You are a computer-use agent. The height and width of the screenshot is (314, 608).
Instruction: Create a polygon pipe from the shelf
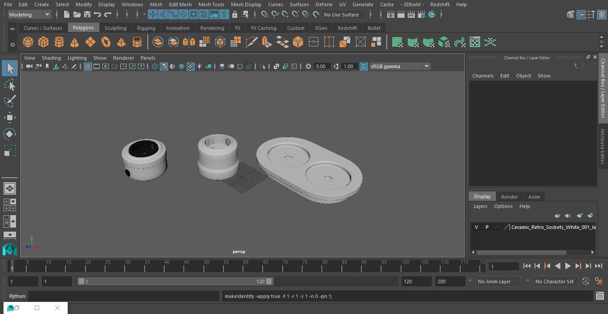click(137, 42)
